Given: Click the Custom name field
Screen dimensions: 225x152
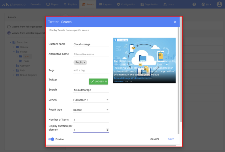Looking at the screenshot, I should pyautogui.click(x=91, y=44).
